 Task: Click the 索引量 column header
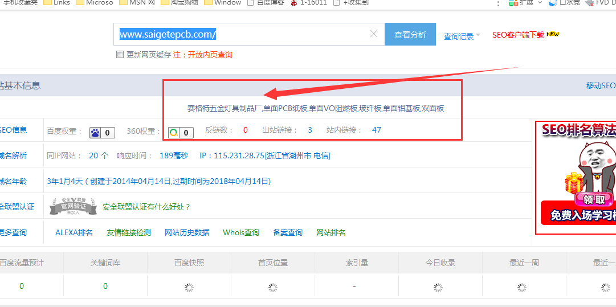[x=357, y=263]
